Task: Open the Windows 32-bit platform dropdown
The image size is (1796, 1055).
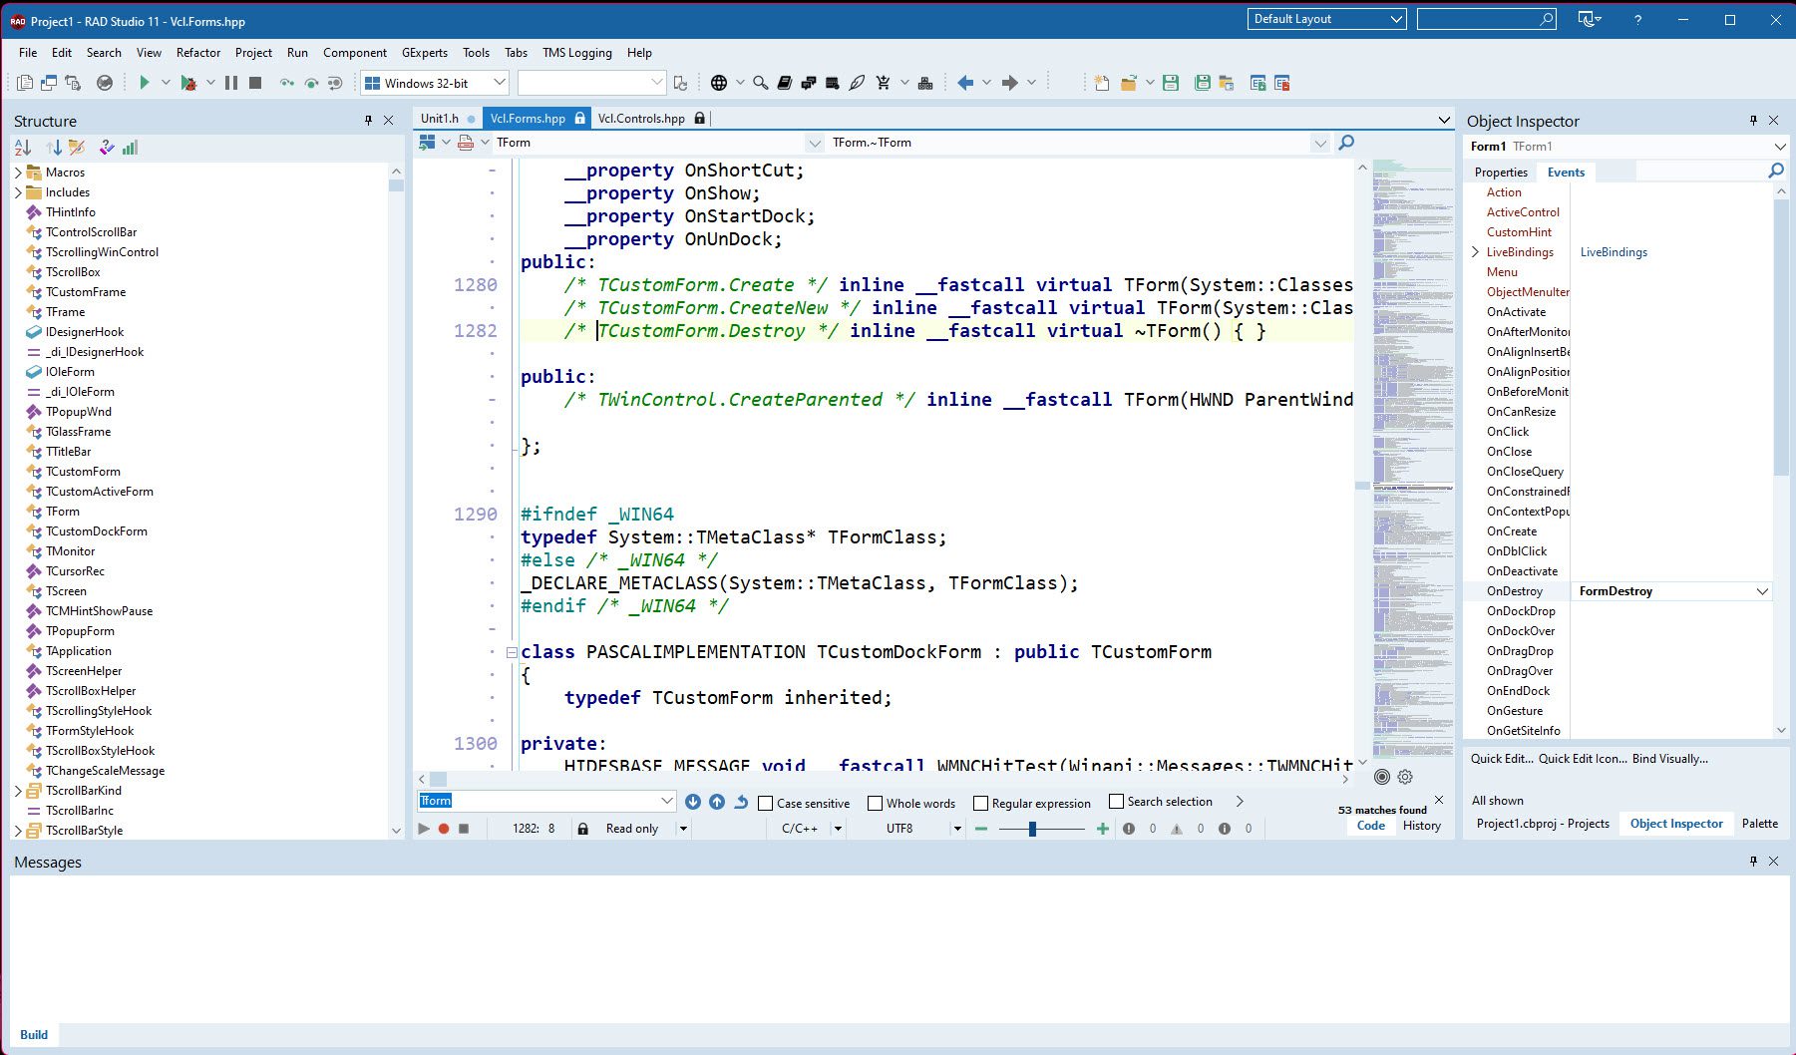Action: 500,83
